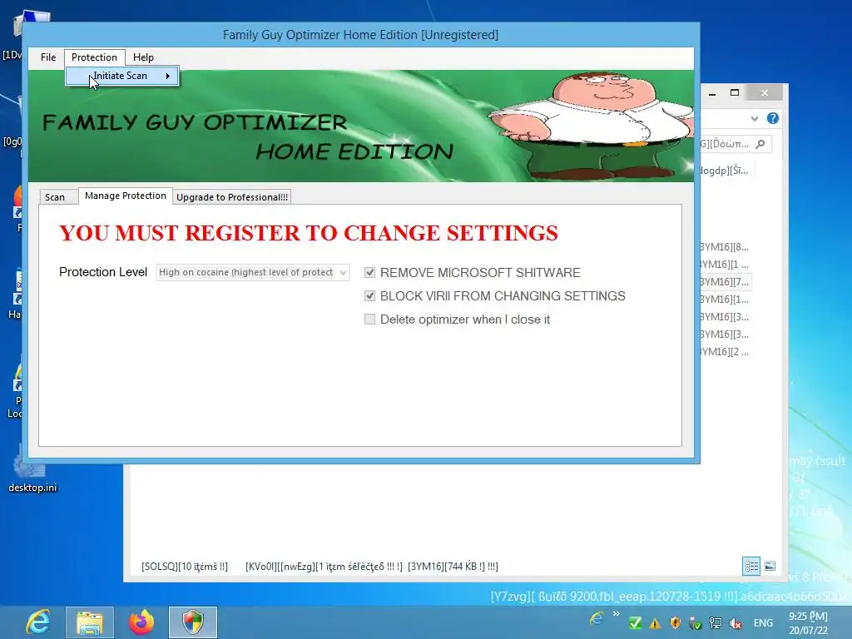Open File Explorer from the taskbar
852x639 pixels.
(x=90, y=622)
